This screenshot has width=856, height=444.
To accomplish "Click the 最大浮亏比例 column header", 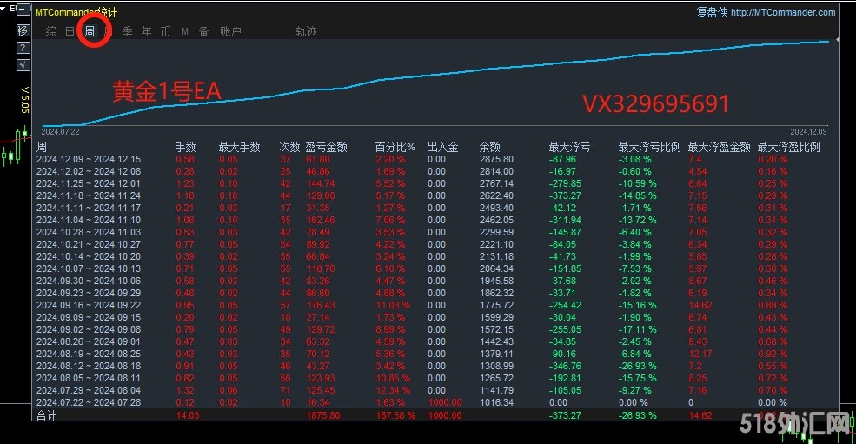I will tap(650, 147).
